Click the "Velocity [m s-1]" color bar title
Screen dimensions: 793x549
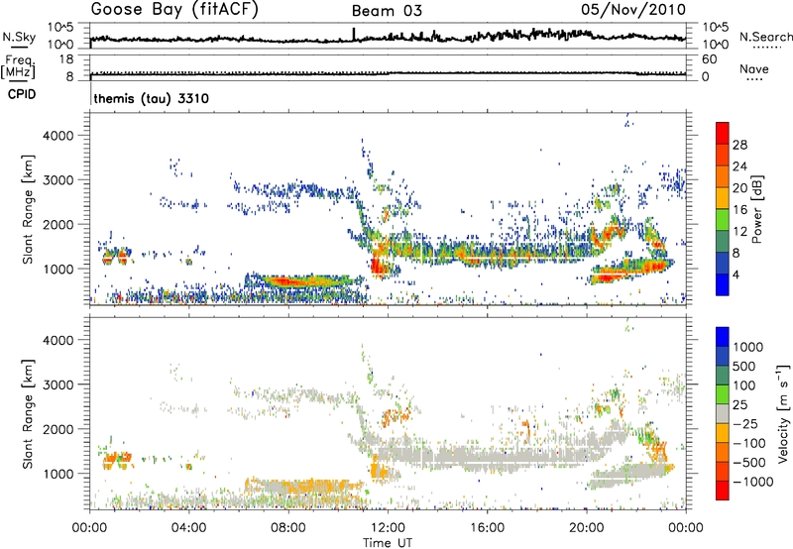click(x=783, y=413)
